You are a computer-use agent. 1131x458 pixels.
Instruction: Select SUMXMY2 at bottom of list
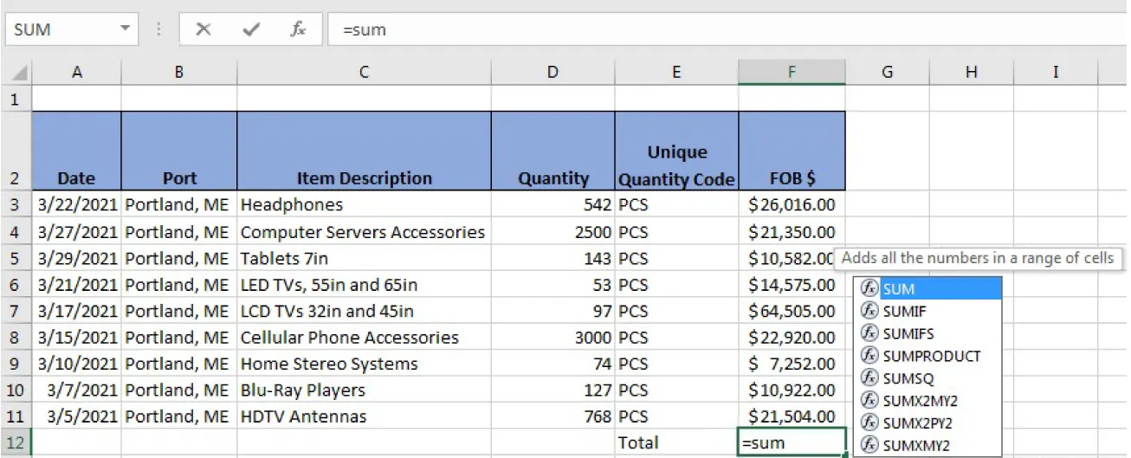917,445
